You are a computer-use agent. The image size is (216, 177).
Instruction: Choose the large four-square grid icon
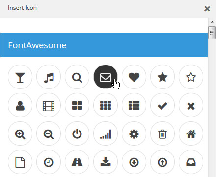(77, 105)
